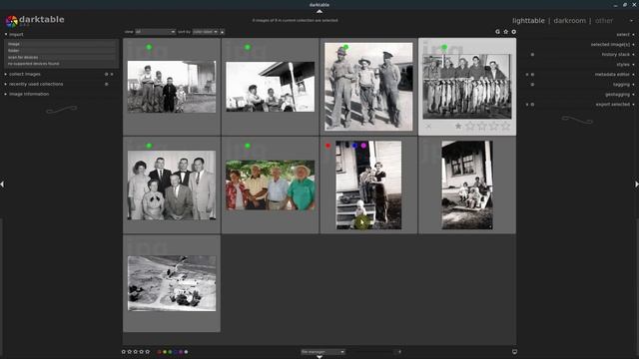Click the import folder button
The width and height of the screenshot is (639, 359).
coord(60,51)
